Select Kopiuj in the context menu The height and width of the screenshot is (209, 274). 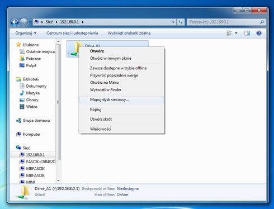[121, 110]
